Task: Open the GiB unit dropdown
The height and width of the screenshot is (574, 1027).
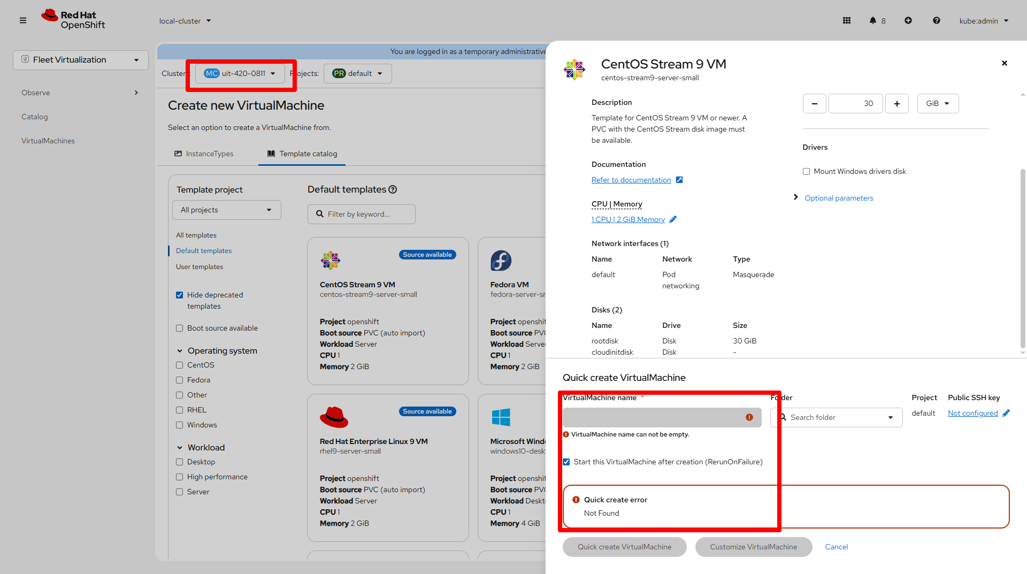Action: 938,103
